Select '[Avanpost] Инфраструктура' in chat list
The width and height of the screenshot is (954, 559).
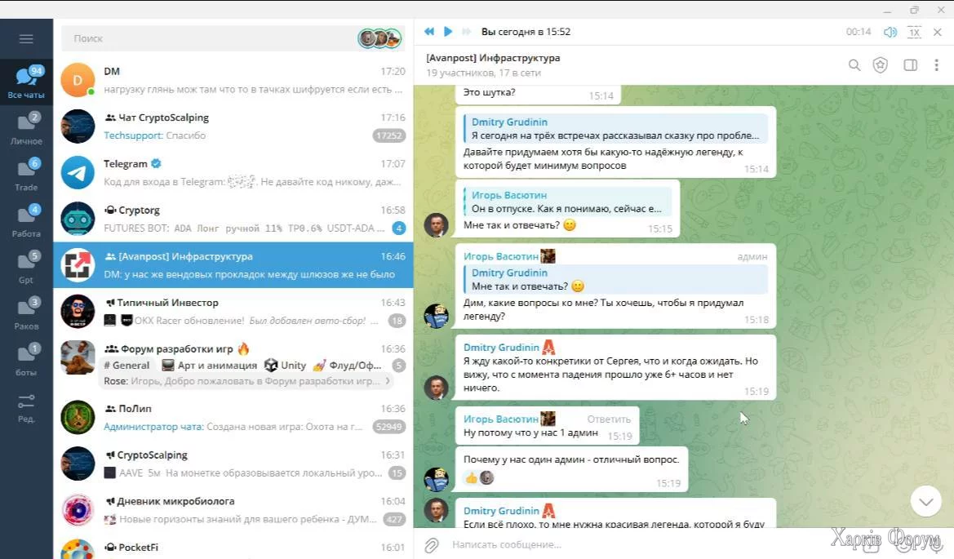pyautogui.click(x=233, y=264)
